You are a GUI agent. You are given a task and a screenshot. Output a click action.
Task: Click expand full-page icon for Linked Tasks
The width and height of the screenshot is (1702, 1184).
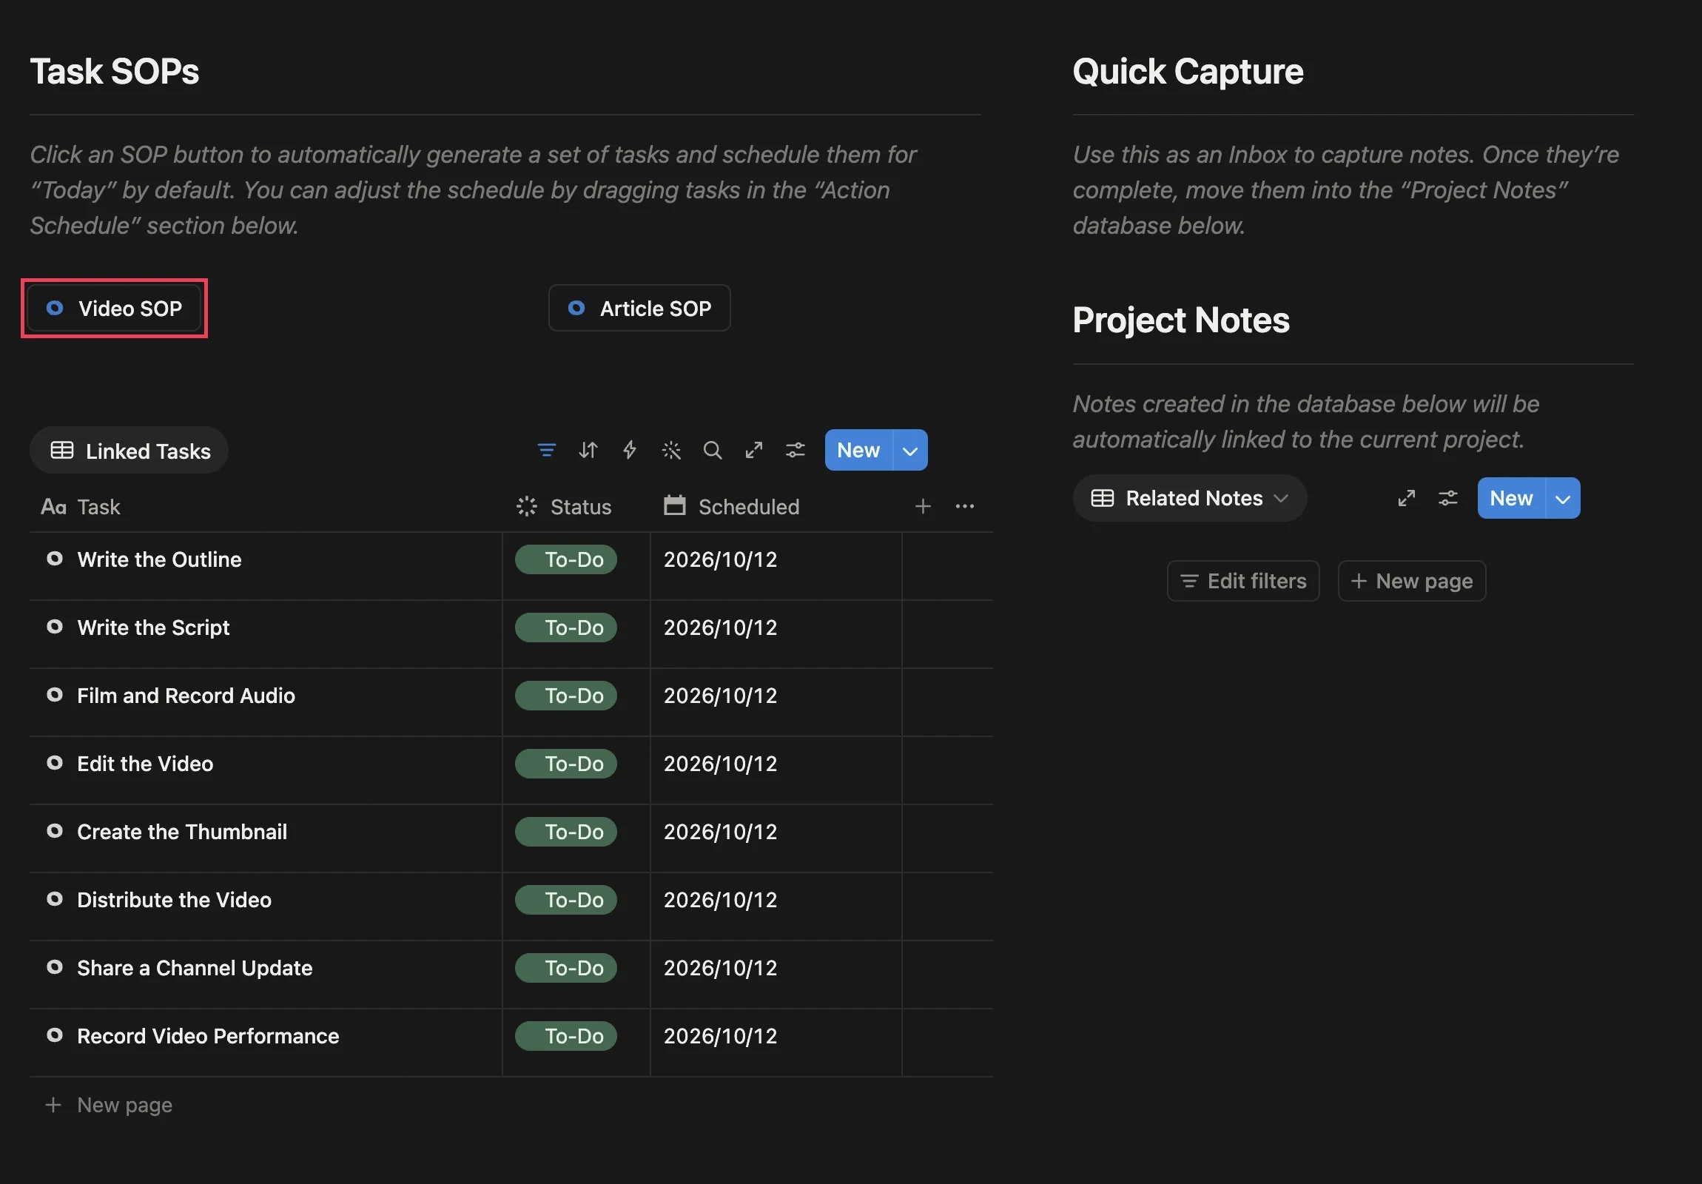[754, 450]
